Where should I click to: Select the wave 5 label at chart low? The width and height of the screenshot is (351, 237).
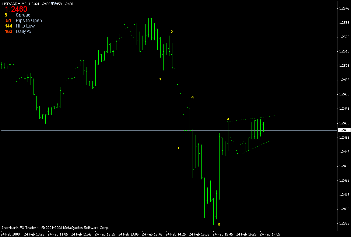[x=218, y=225]
